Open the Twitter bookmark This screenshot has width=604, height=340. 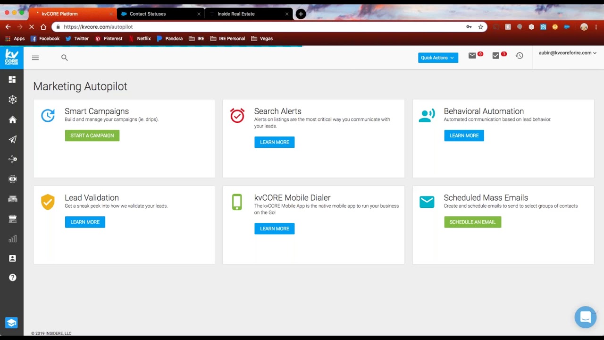(77, 39)
